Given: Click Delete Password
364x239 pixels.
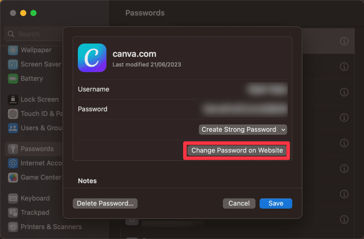Looking at the screenshot, I should [x=105, y=203].
